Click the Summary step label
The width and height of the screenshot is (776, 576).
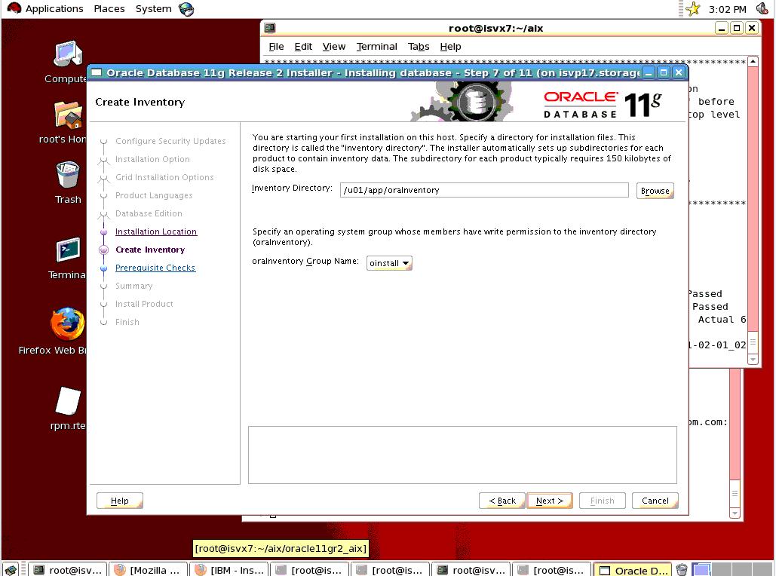[133, 286]
